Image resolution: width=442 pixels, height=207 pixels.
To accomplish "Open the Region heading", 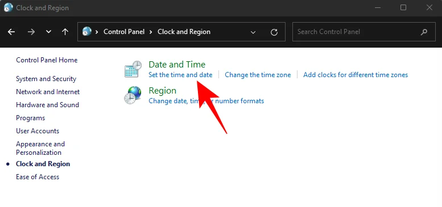I will 162,90.
